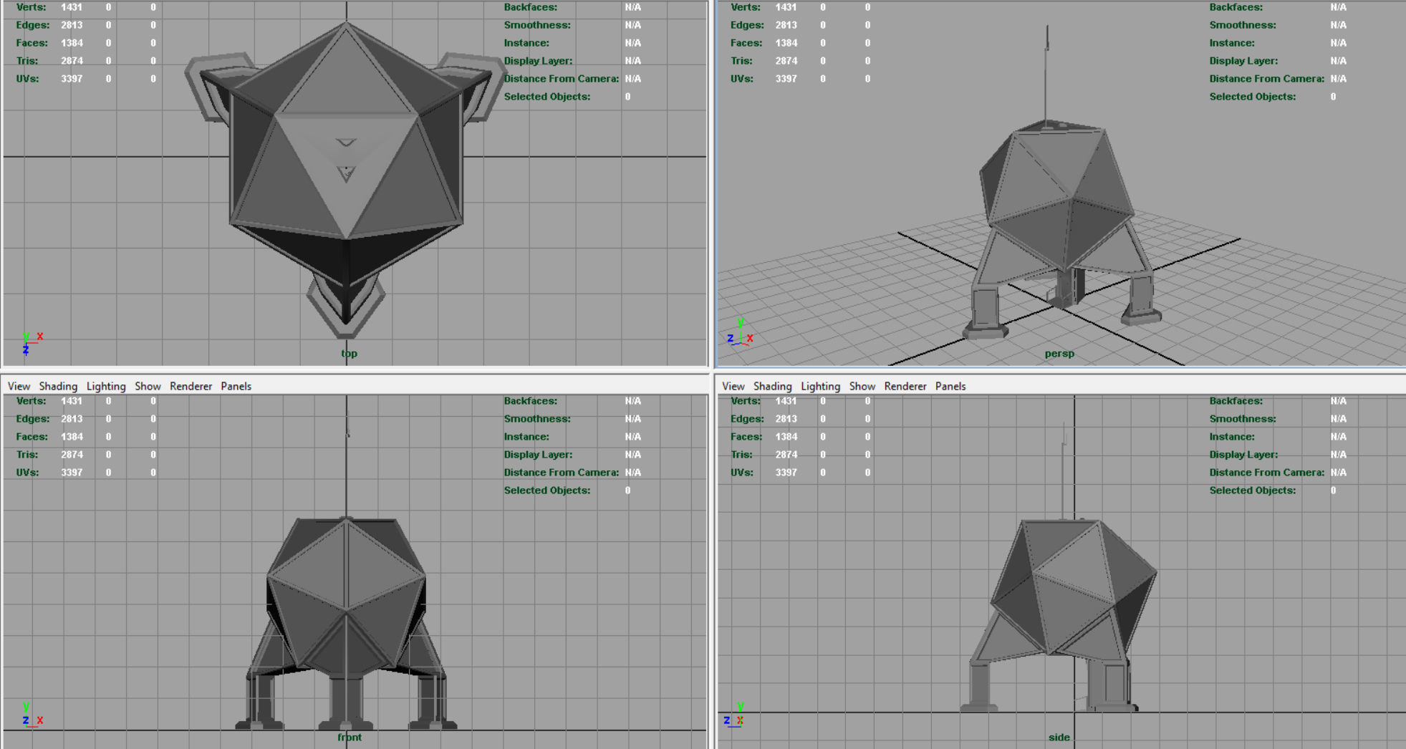Screen dimensions: 1406x749
Task: Open the Shading menu of the side panel
Action: 772,386
